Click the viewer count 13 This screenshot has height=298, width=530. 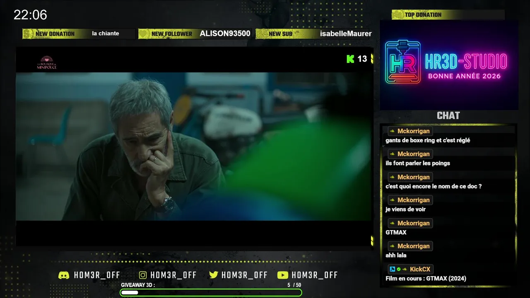pos(362,59)
